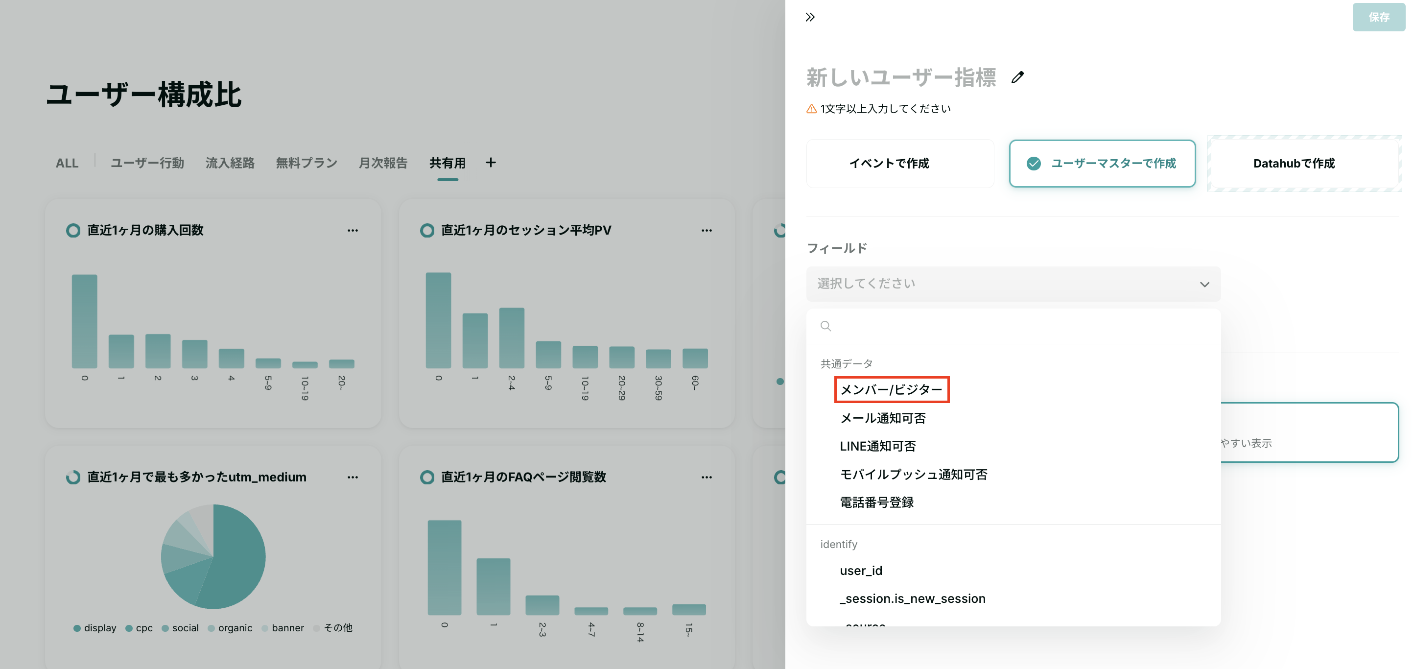Switch to the ALL tab

67,163
